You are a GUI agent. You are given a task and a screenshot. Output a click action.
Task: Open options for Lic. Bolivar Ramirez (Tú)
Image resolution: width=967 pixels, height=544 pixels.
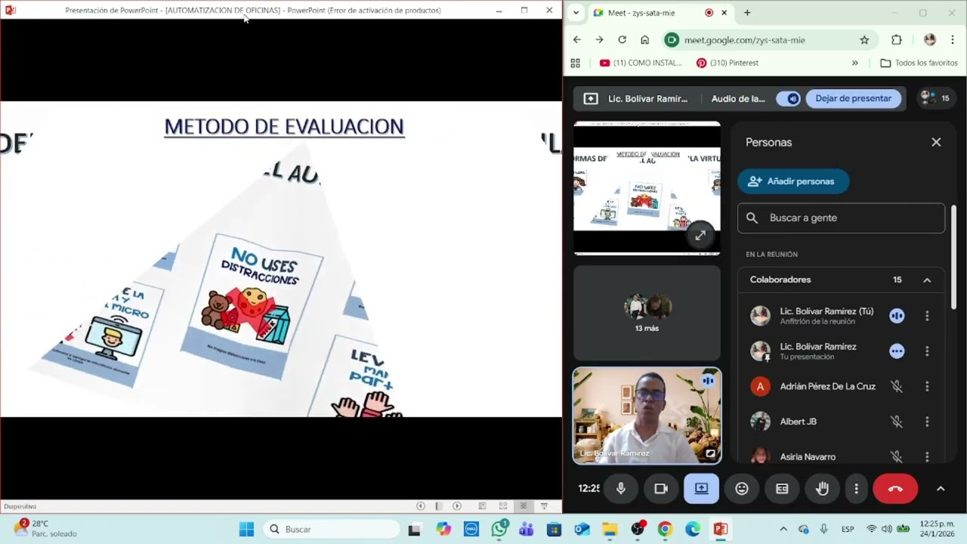point(927,316)
